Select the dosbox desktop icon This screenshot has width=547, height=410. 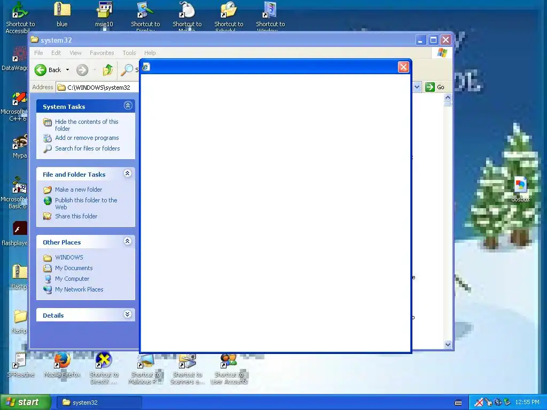(x=520, y=189)
